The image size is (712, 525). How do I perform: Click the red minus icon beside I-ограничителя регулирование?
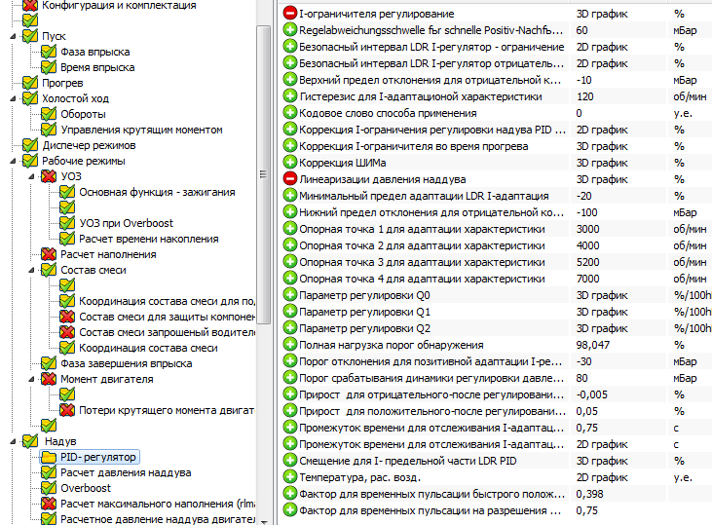tap(290, 14)
